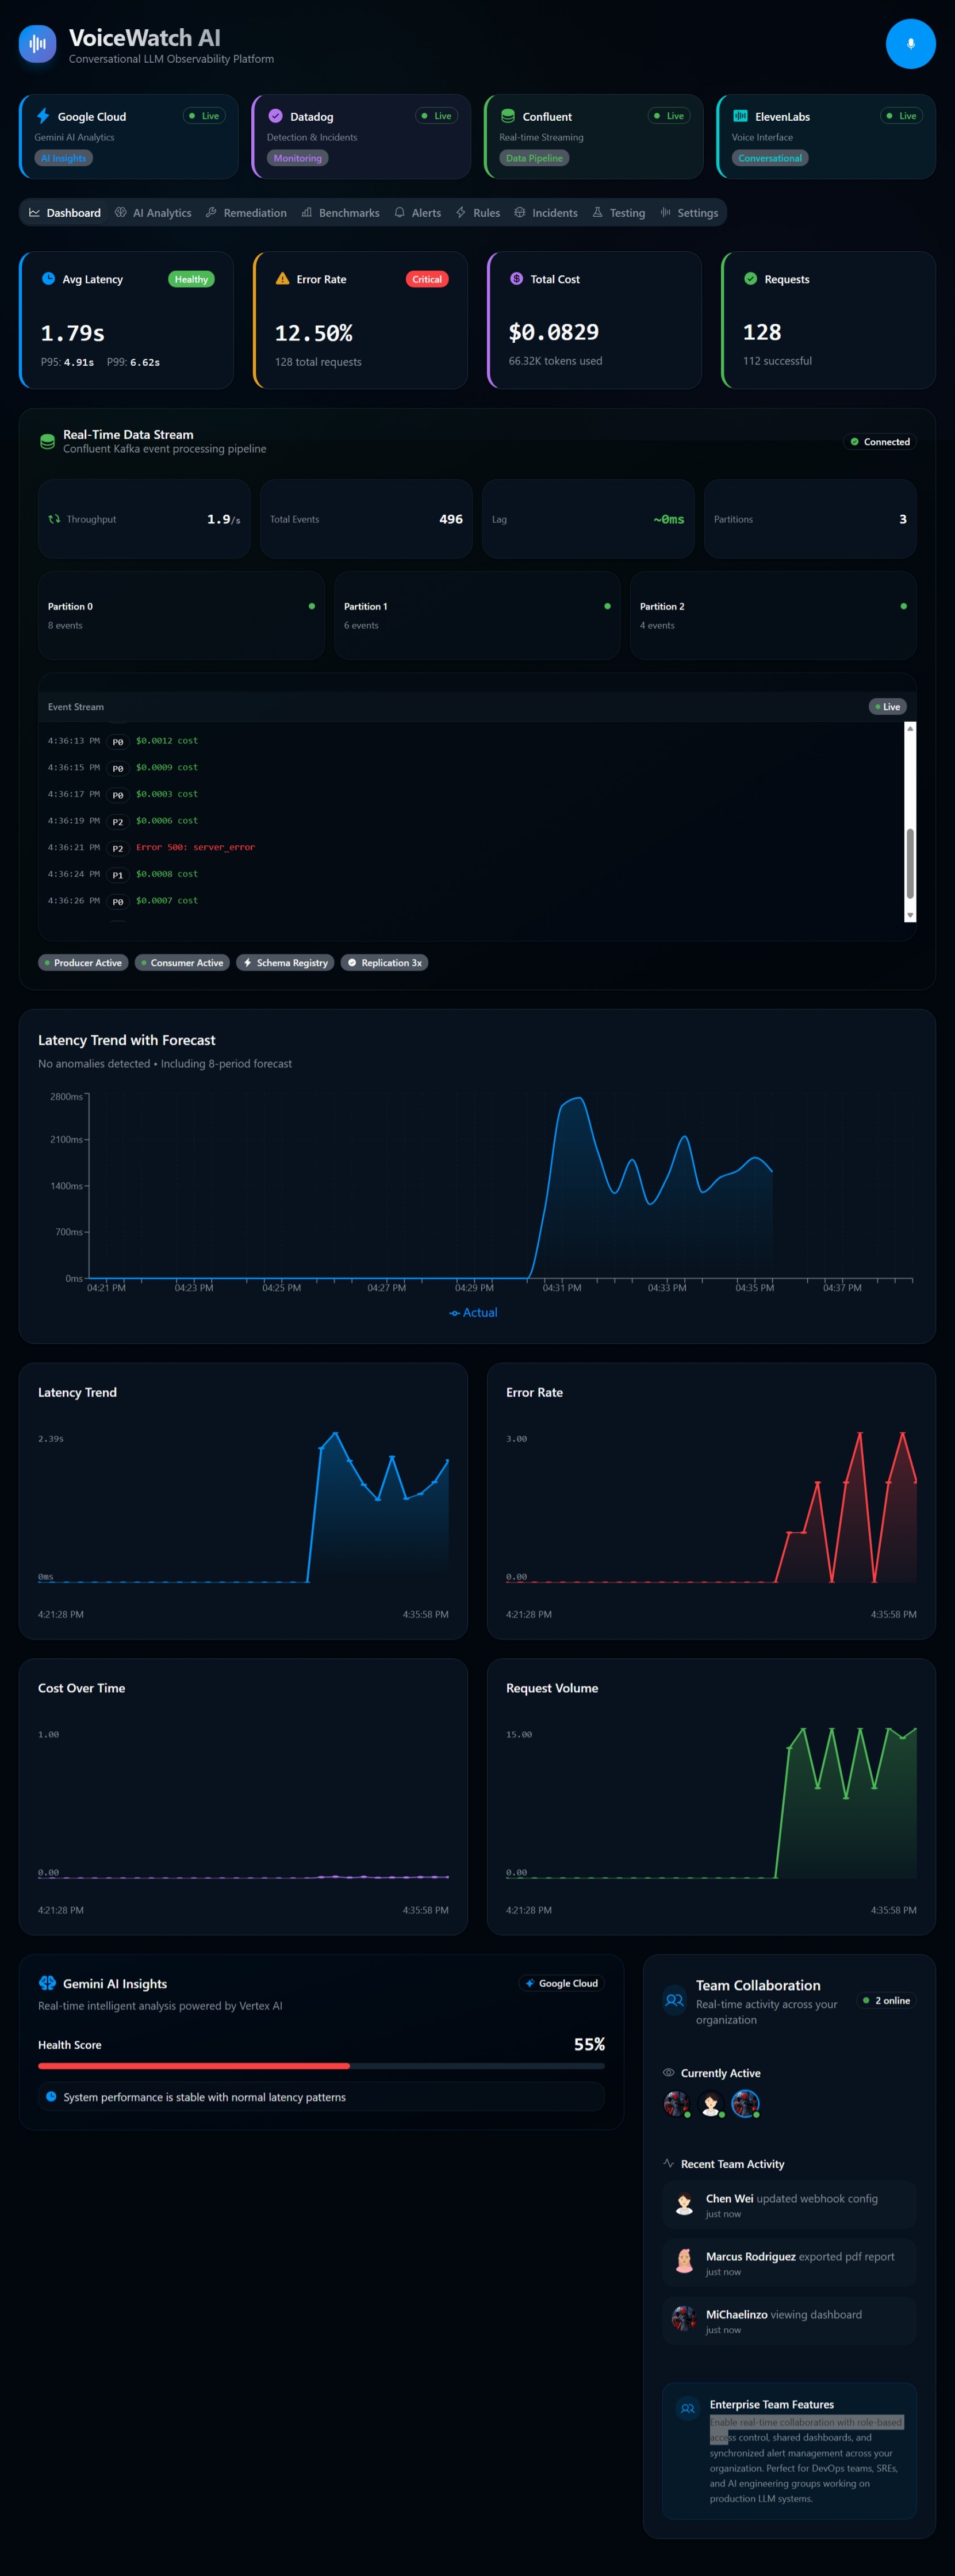This screenshot has width=955, height=2576.
Task: Click the scrollbar up arrow in Event Stream
Action: 910,728
